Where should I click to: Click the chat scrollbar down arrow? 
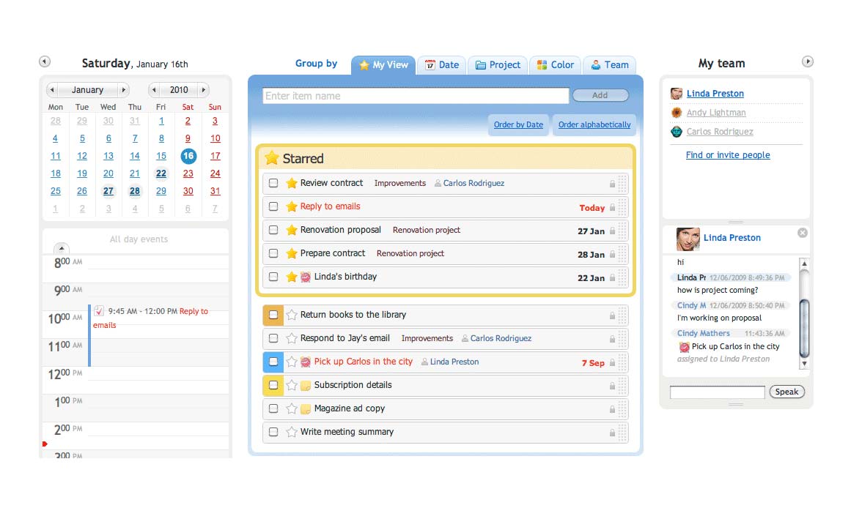tap(804, 364)
